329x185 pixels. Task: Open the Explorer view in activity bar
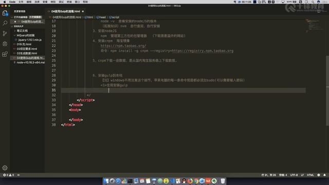[x=5, y=13]
